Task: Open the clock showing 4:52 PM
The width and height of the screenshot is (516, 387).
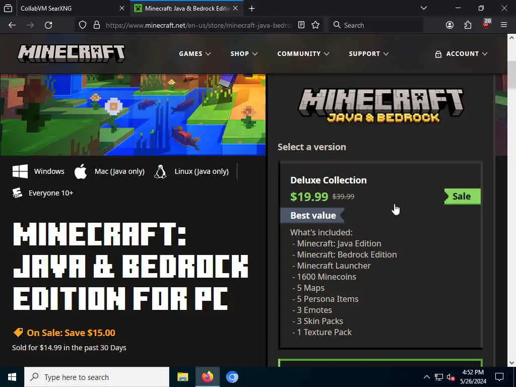Action: (473, 377)
